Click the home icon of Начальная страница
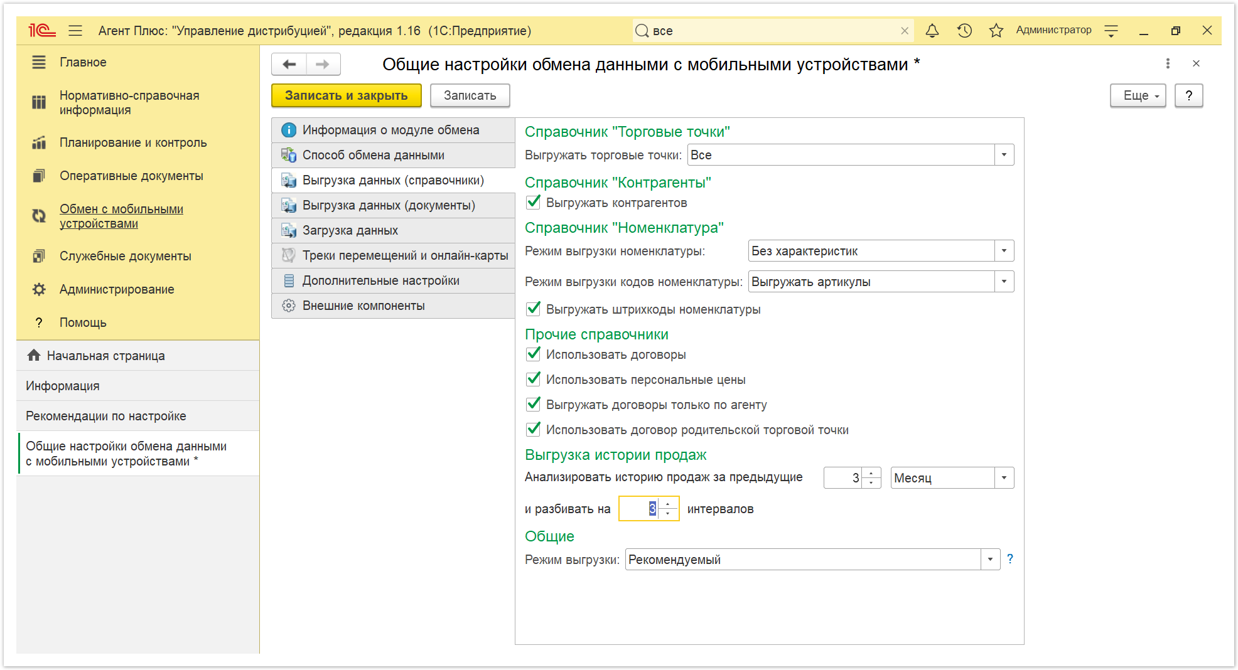This screenshot has height=670, width=1238. [34, 355]
